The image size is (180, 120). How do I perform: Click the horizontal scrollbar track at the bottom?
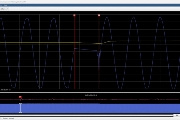point(87,115)
